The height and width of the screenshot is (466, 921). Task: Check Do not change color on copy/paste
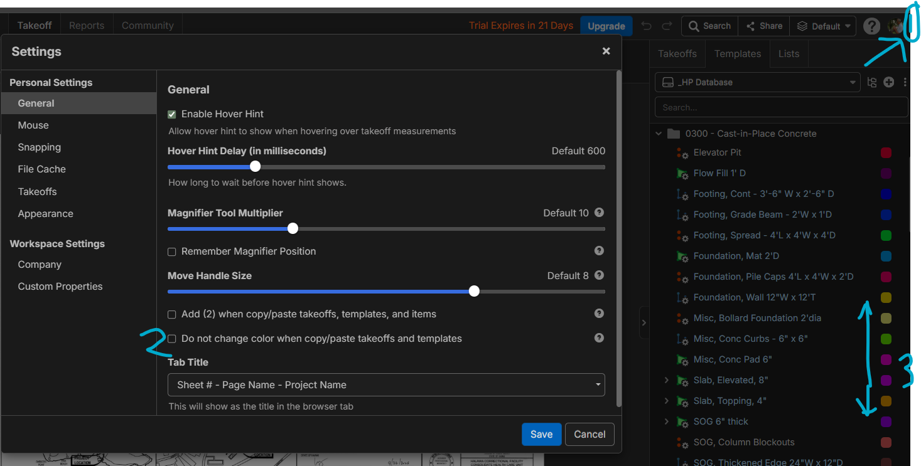[x=172, y=339]
